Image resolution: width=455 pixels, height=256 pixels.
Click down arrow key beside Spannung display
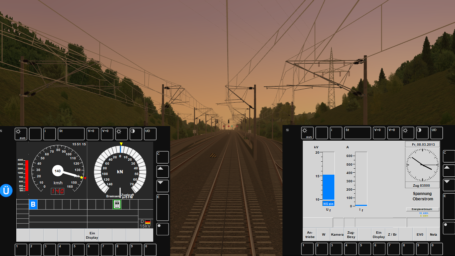click(449, 185)
